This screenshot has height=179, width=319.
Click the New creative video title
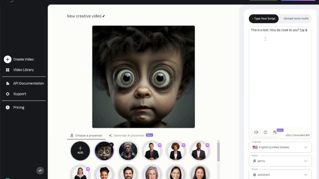pyautogui.click(x=84, y=16)
